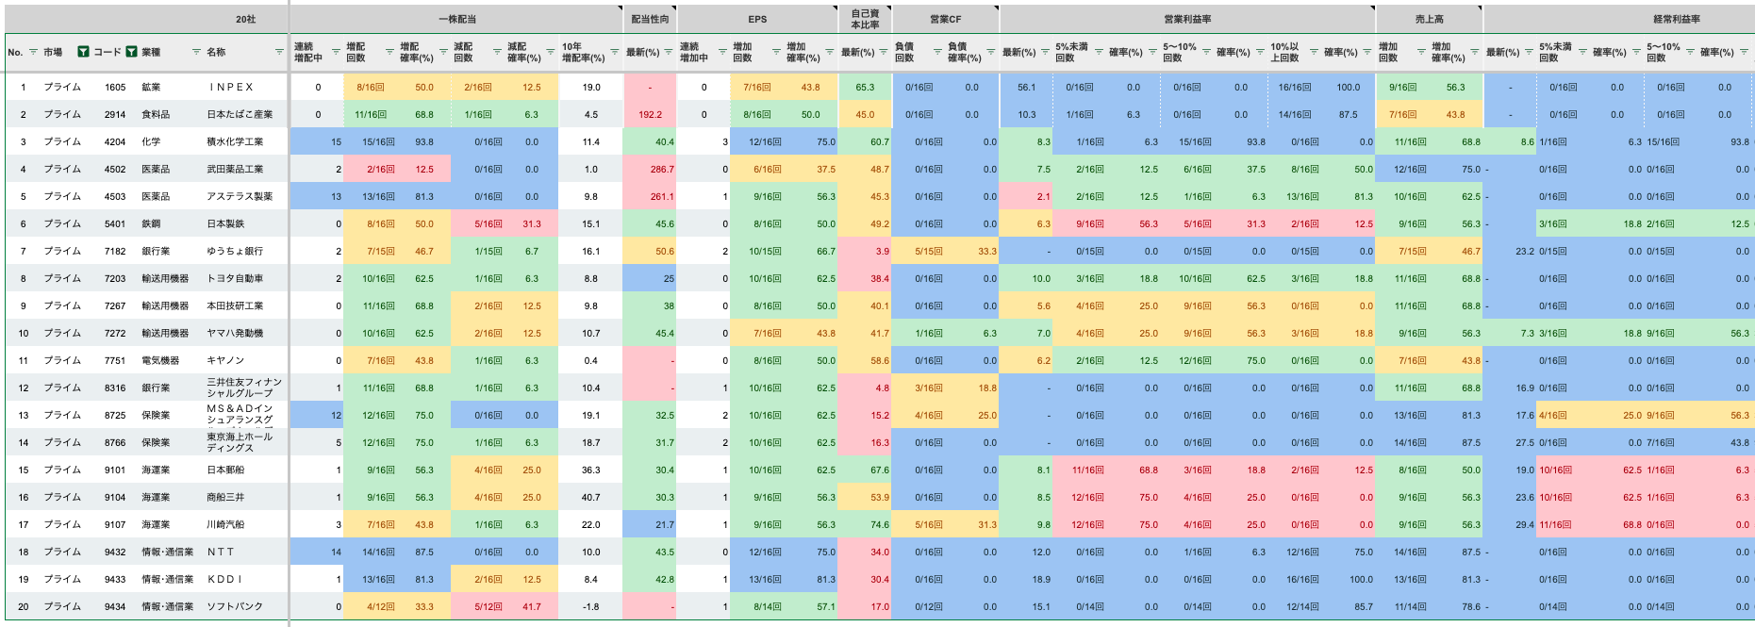Open the 連続増配中 column filter

[336, 52]
